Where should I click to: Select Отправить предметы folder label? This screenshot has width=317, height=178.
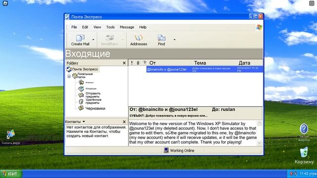(x=93, y=95)
